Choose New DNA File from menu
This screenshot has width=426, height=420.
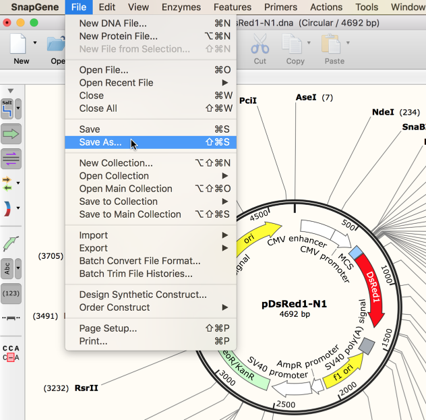pos(151,24)
